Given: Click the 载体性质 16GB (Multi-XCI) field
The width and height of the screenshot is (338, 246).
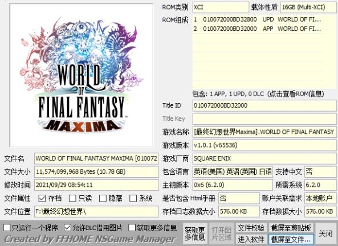Looking at the screenshot, I should 308,7.
